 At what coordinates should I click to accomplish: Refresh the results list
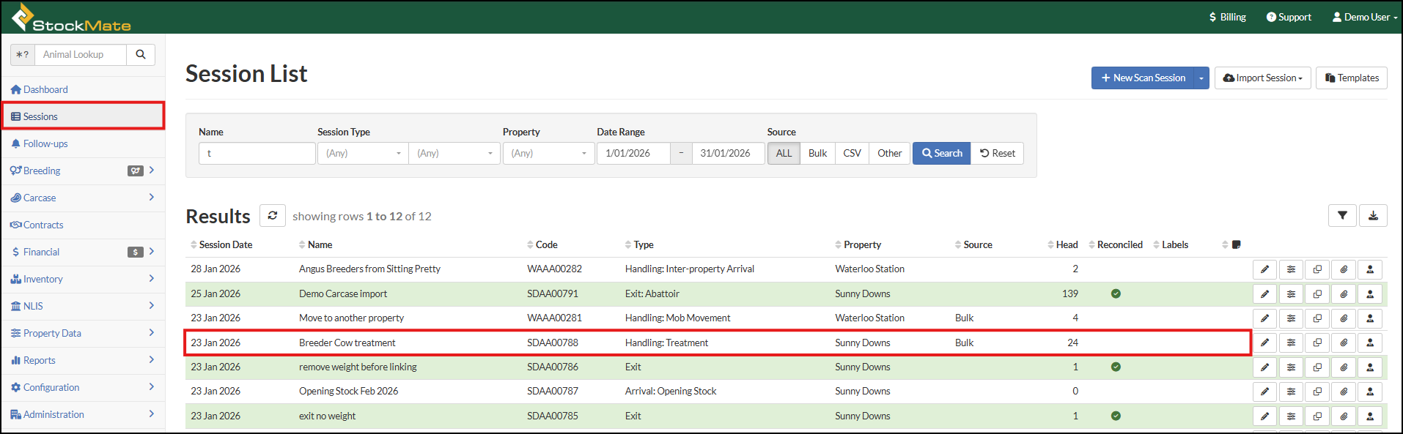[x=273, y=215]
